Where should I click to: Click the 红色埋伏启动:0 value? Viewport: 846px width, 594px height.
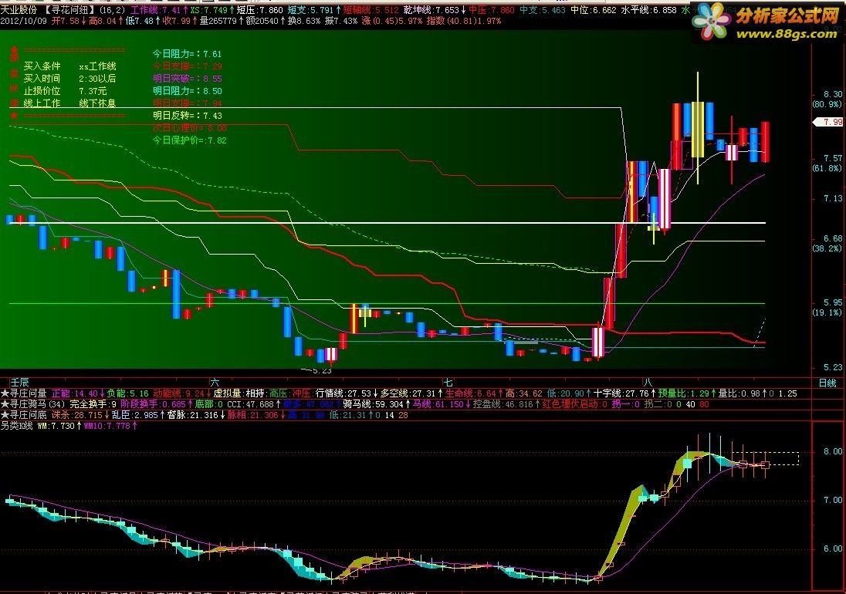coord(574,404)
